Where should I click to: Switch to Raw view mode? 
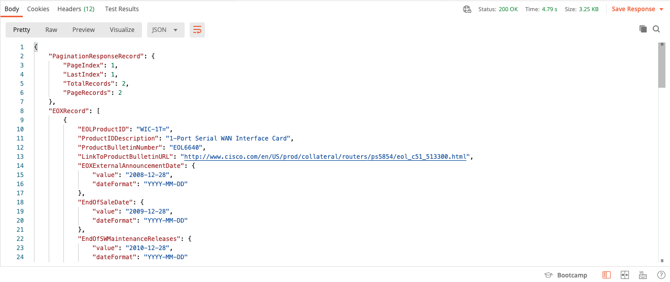tap(51, 30)
